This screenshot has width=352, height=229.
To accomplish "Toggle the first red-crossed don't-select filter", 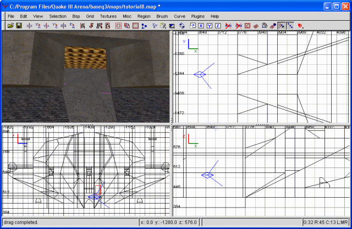I will [228, 26].
